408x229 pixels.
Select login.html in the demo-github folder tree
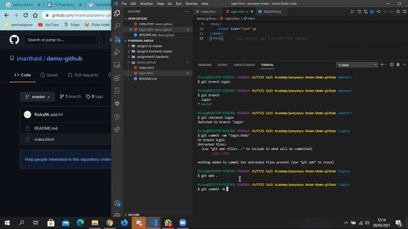pos(146,73)
